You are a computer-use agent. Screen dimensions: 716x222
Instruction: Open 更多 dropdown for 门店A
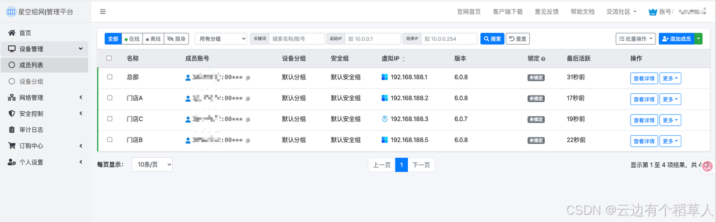[670, 99]
